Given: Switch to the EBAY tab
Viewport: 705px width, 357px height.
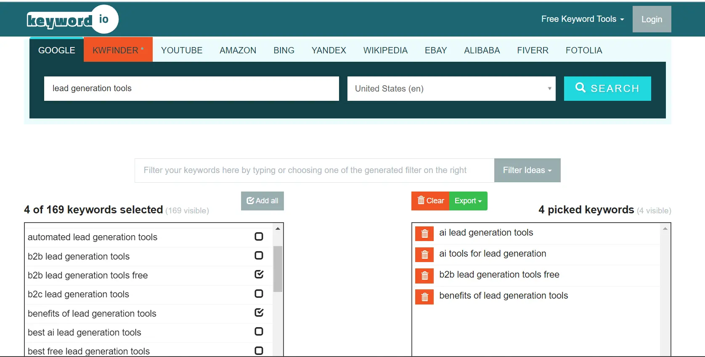Looking at the screenshot, I should 436,50.
